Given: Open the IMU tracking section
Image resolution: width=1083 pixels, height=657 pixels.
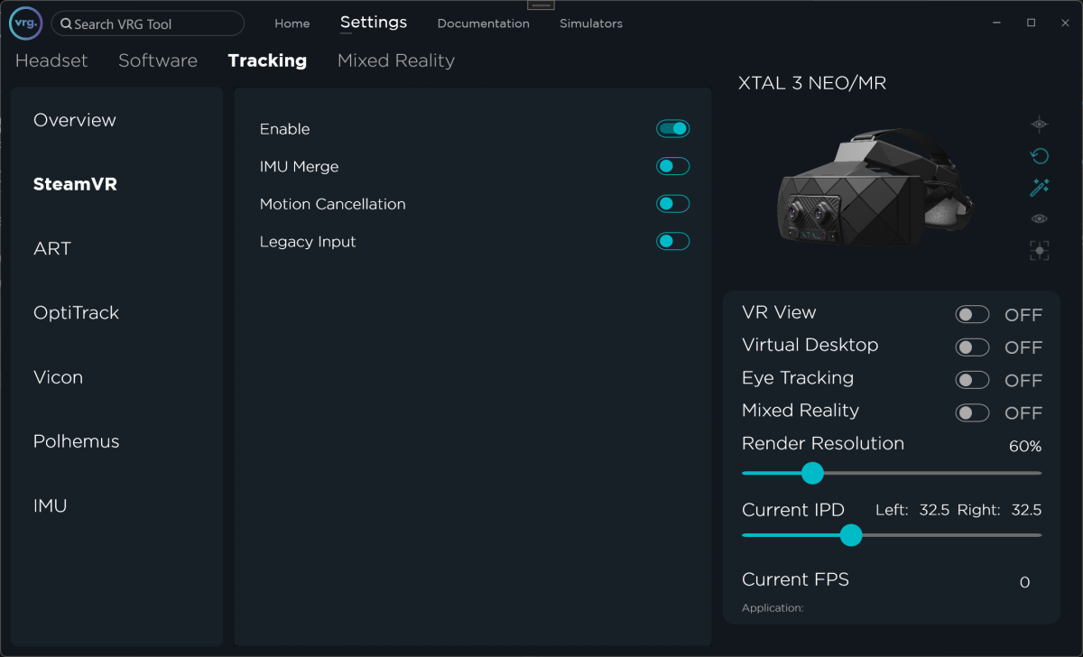Looking at the screenshot, I should point(51,505).
